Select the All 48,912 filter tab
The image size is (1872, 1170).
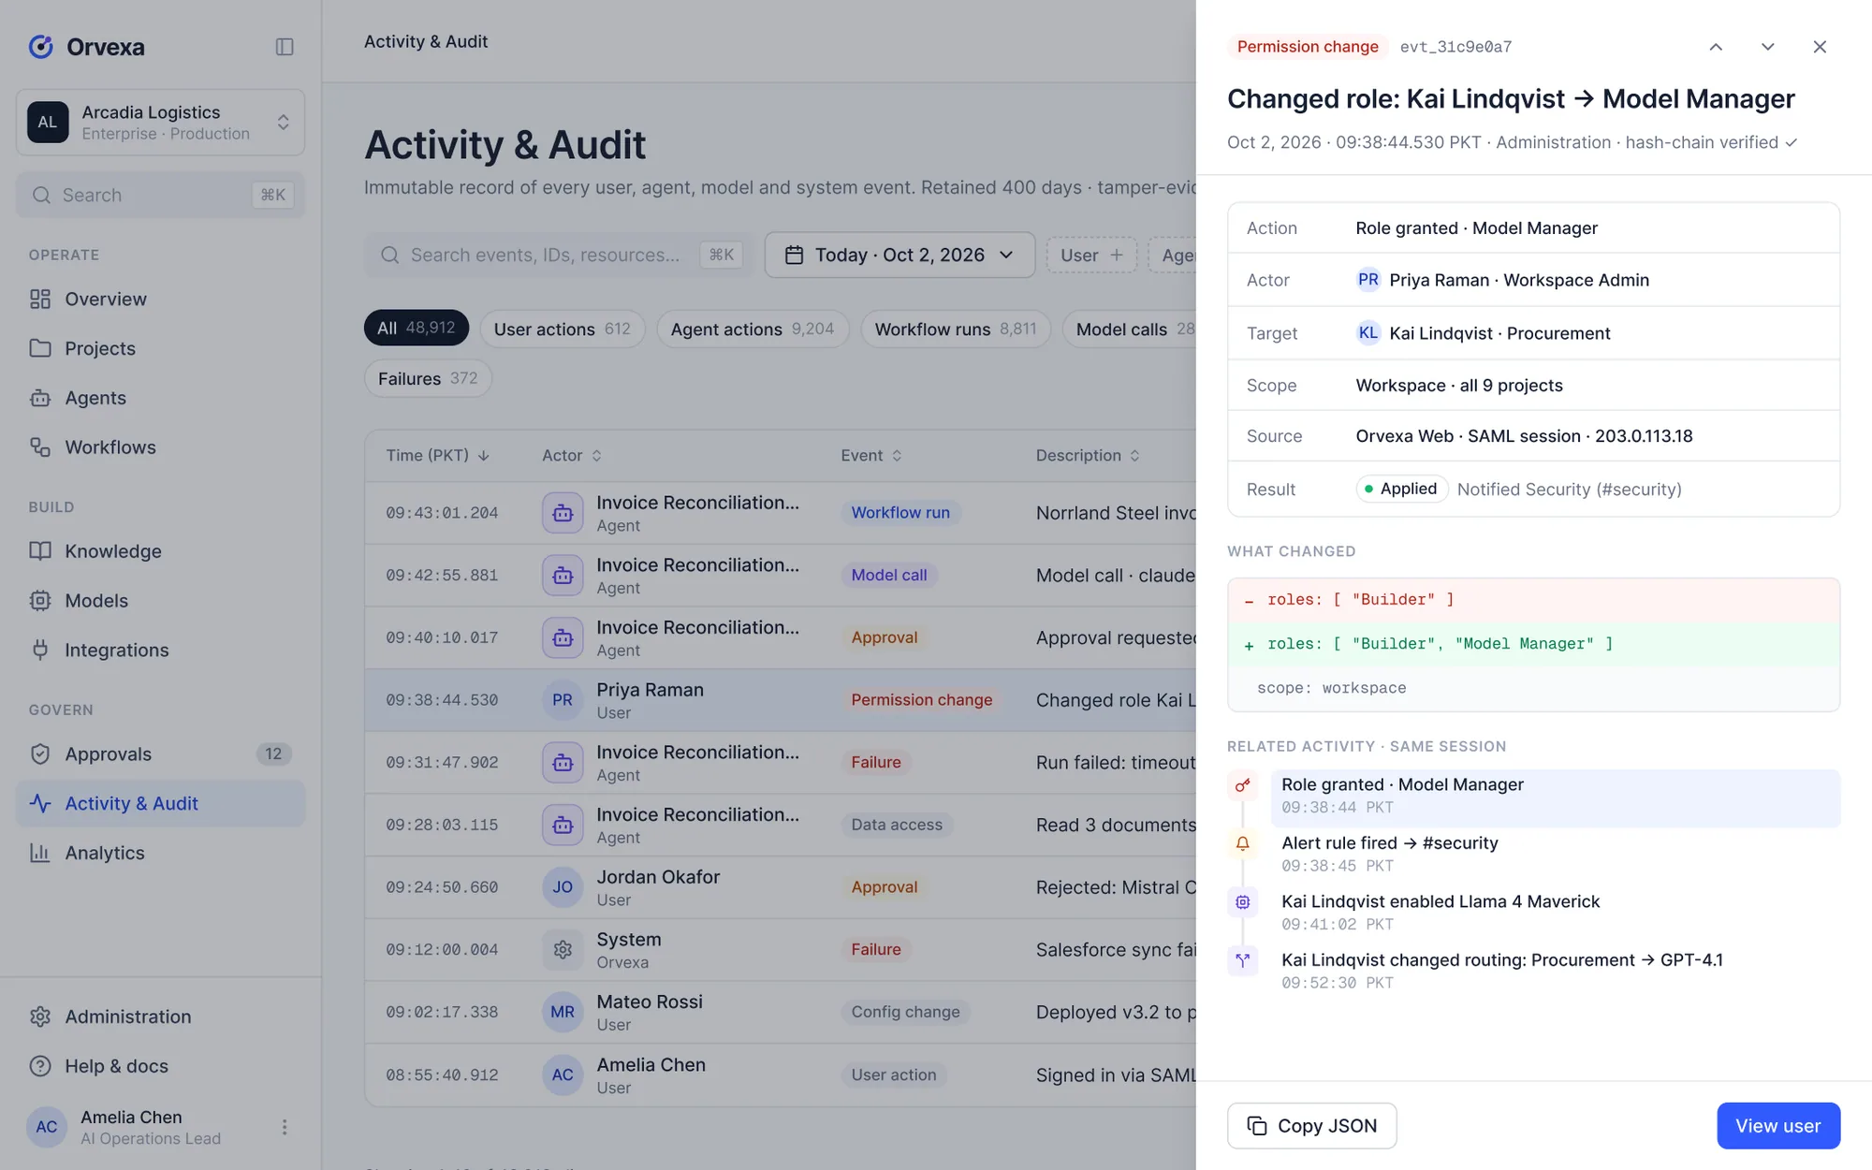coord(417,329)
